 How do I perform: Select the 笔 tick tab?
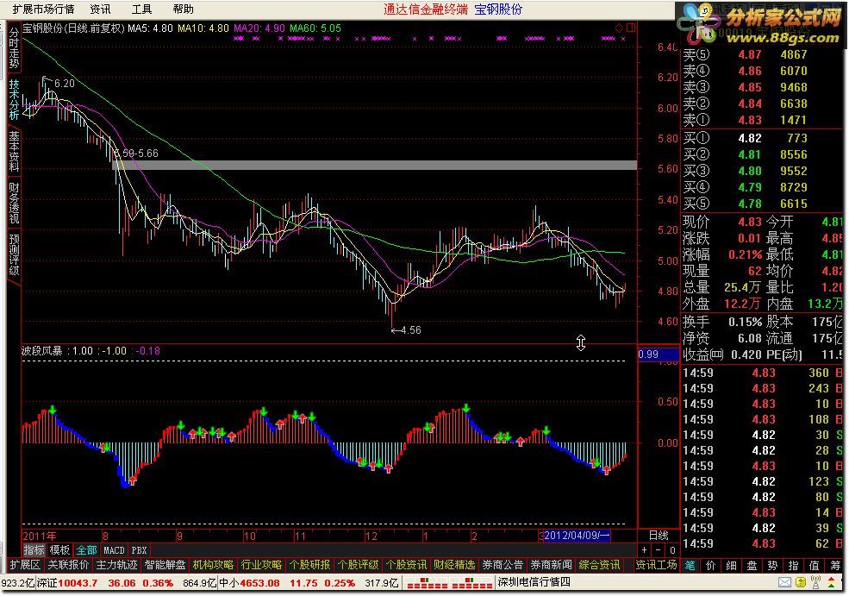[x=690, y=565]
